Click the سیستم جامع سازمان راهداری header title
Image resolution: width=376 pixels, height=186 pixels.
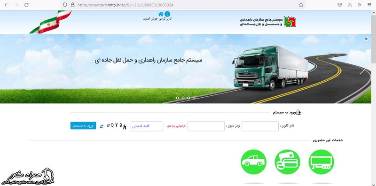pos(261,22)
